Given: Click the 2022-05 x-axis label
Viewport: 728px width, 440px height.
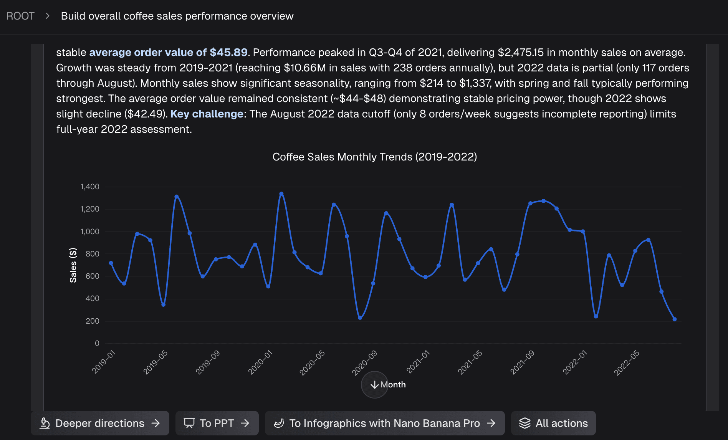Looking at the screenshot, I should pyautogui.click(x=627, y=362).
